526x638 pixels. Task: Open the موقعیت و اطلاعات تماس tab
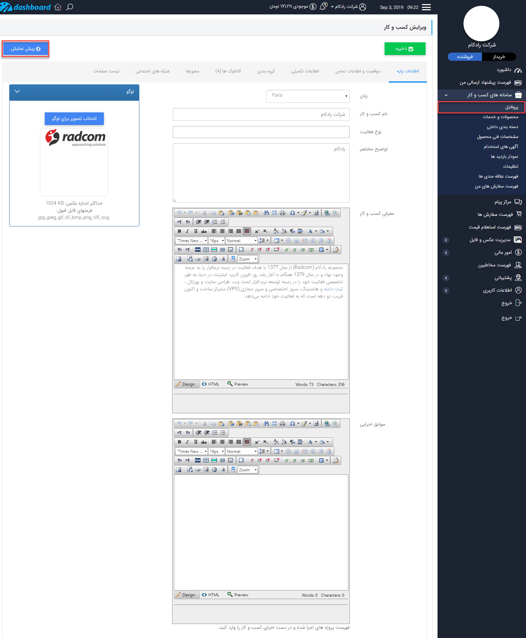coord(358,71)
